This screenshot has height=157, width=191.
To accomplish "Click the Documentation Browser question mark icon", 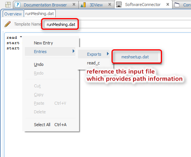I will point(17,5).
